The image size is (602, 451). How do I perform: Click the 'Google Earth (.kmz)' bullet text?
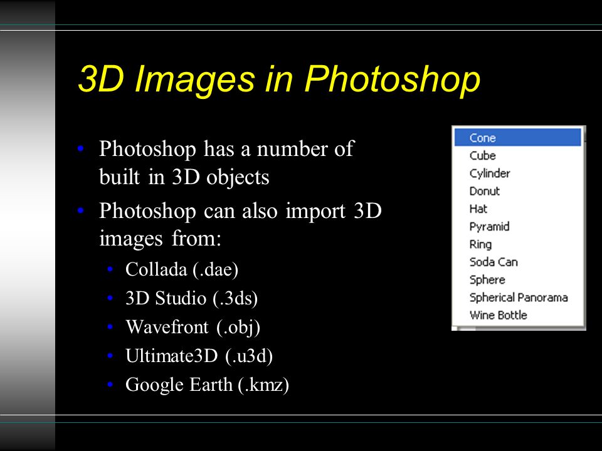(x=208, y=384)
